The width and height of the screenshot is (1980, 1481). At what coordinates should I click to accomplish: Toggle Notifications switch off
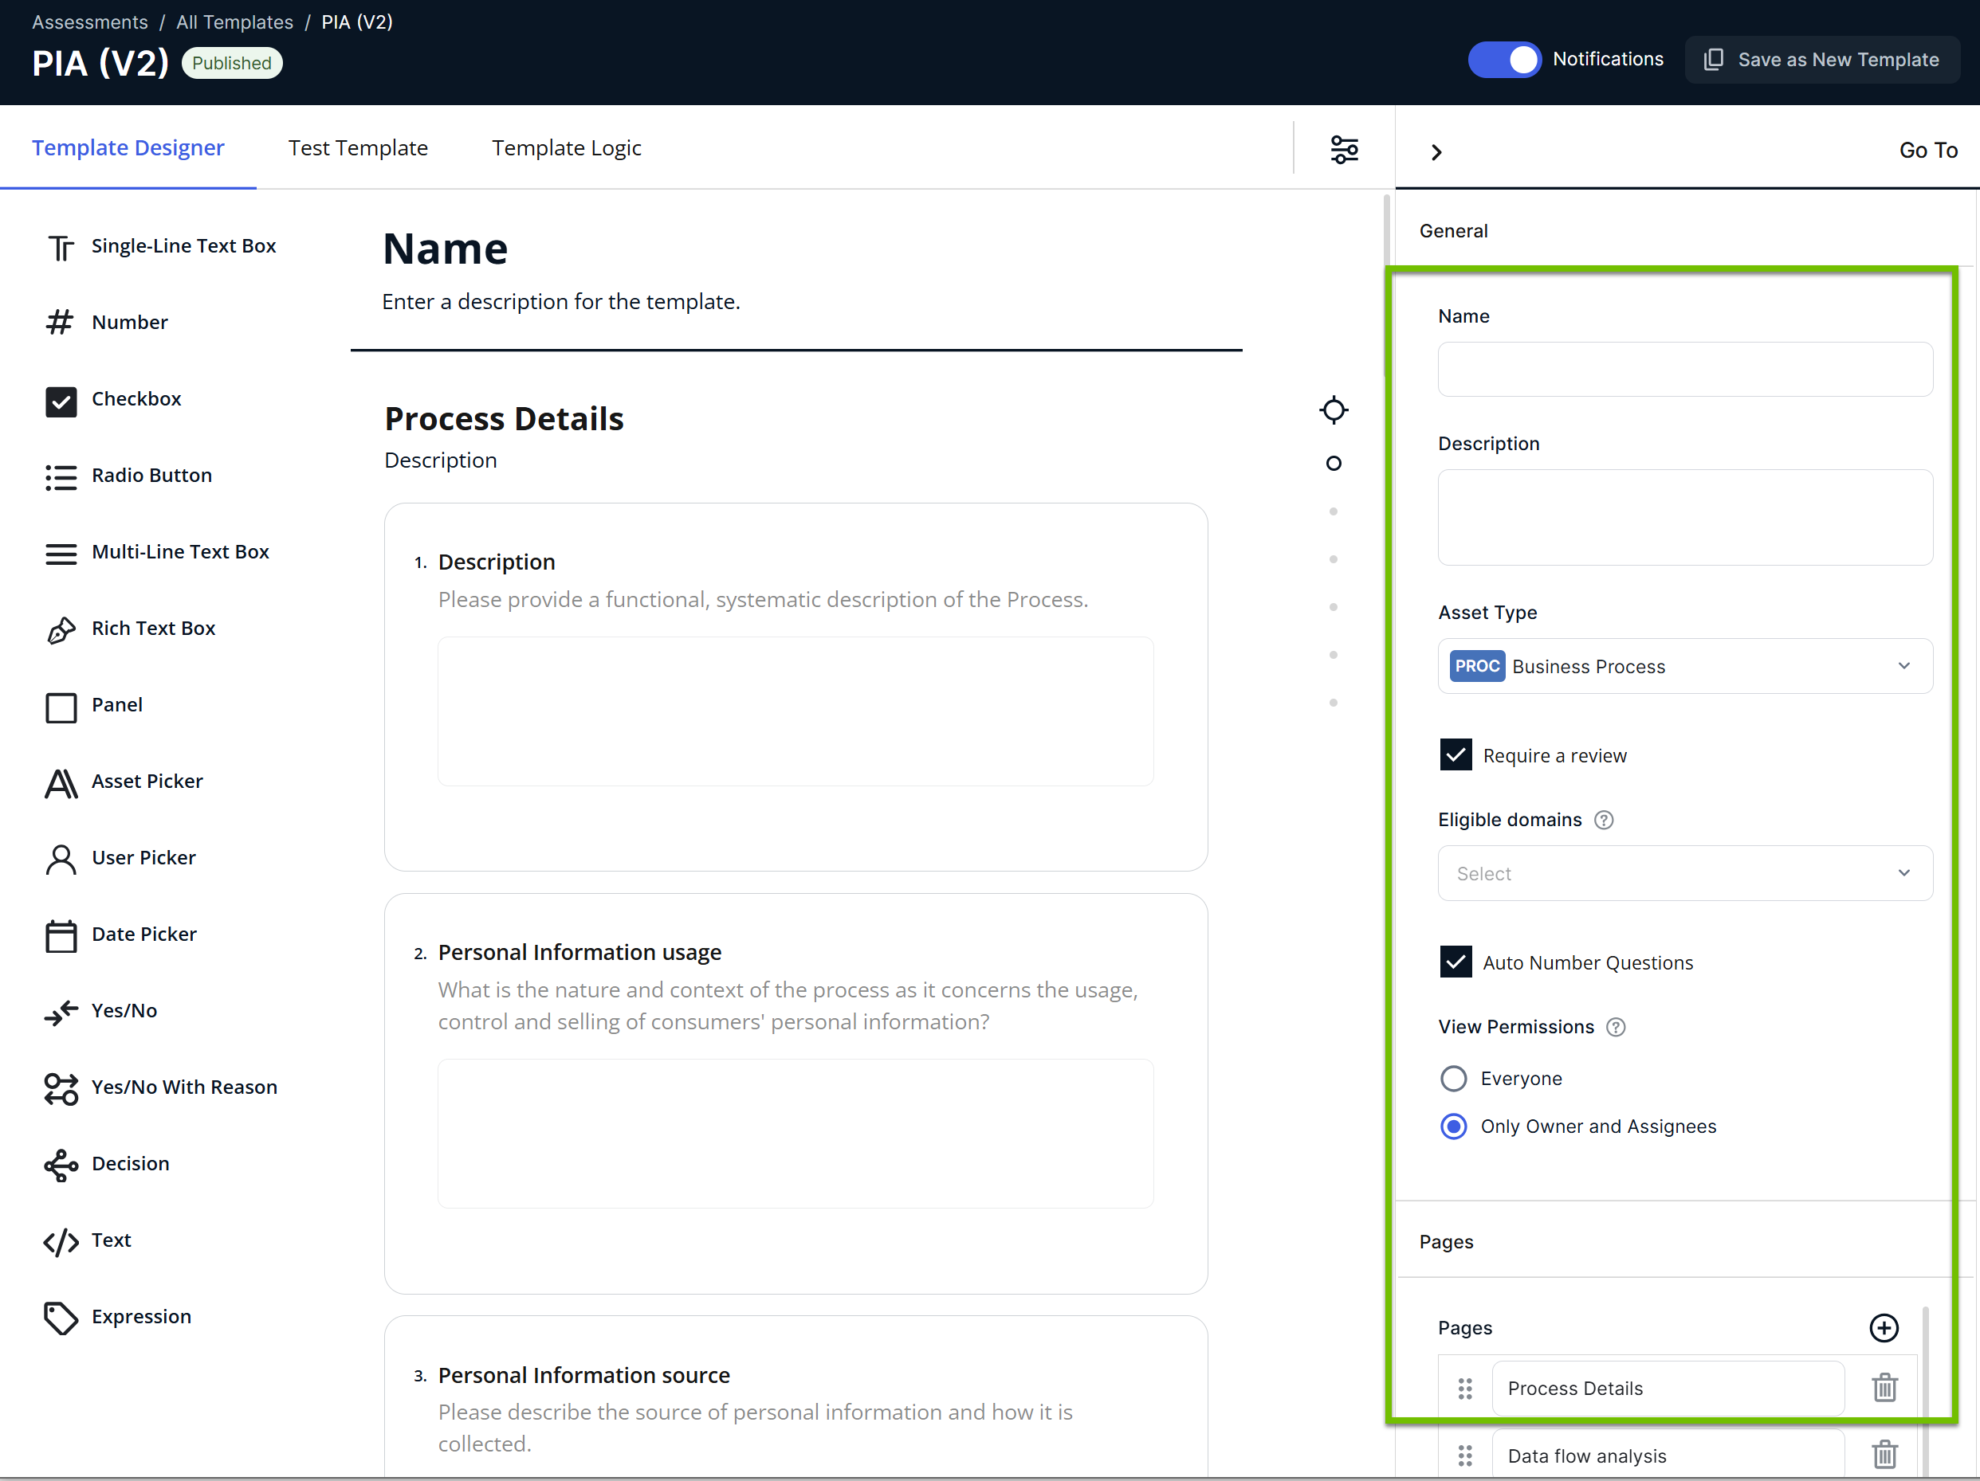coord(1504,59)
